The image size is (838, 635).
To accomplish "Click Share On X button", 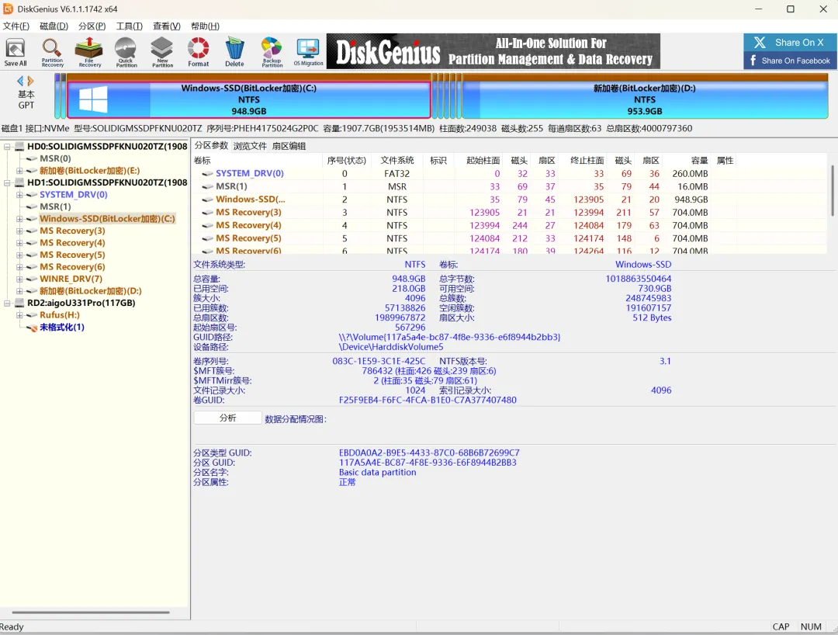I will tap(789, 42).
